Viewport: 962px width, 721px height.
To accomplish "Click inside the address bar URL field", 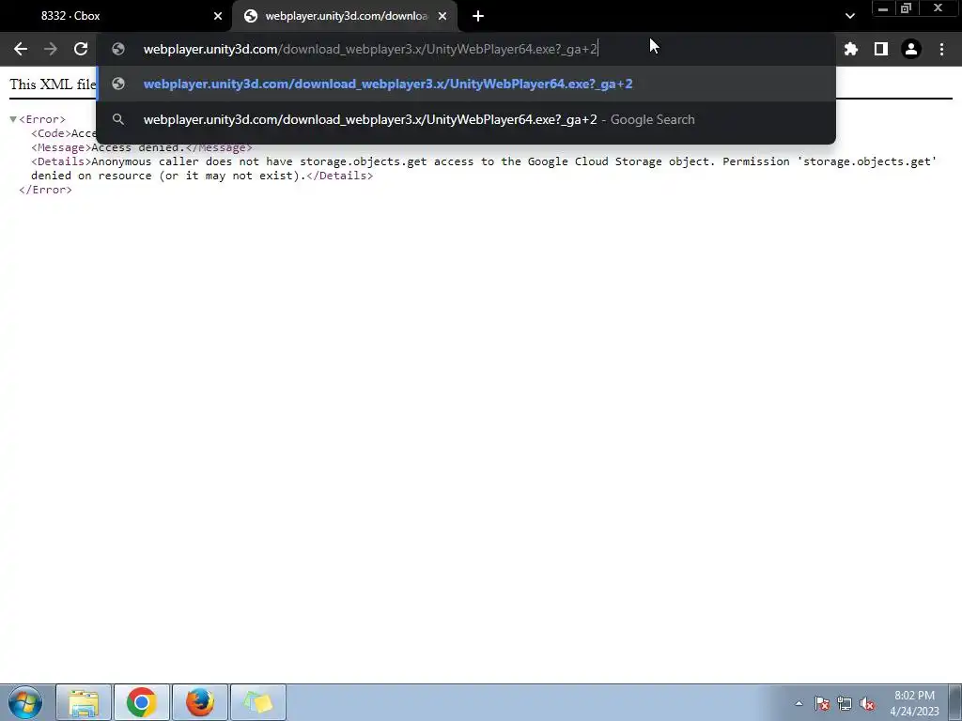I will click(466, 49).
